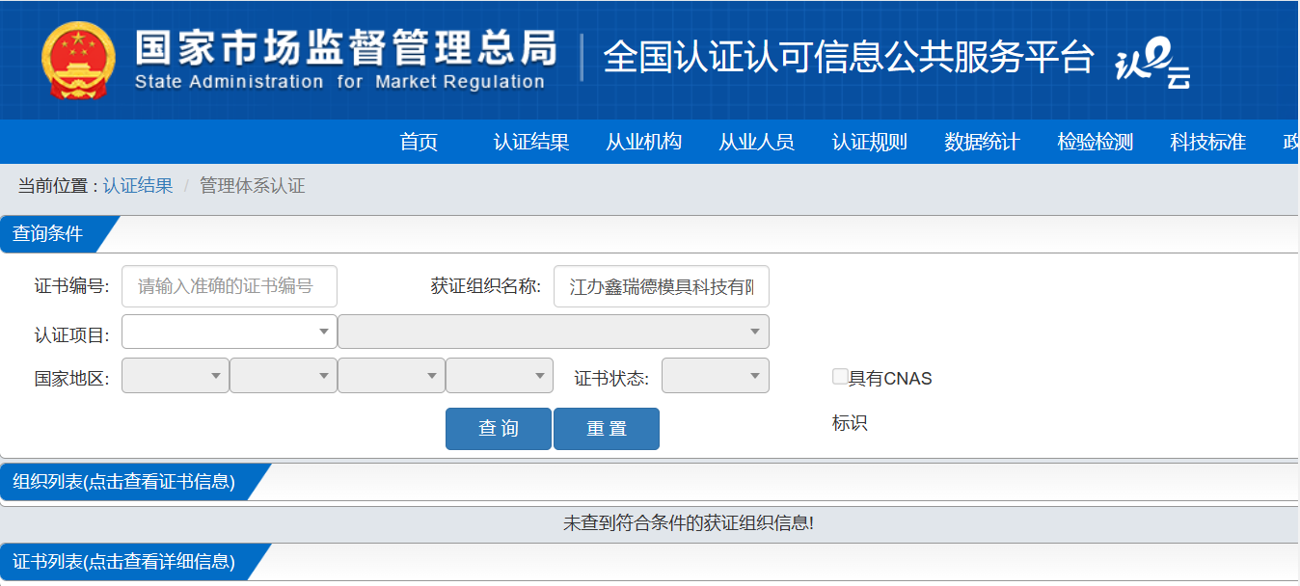Focus the 证书编号 input field
The width and height of the screenshot is (1300, 586).
(230, 286)
